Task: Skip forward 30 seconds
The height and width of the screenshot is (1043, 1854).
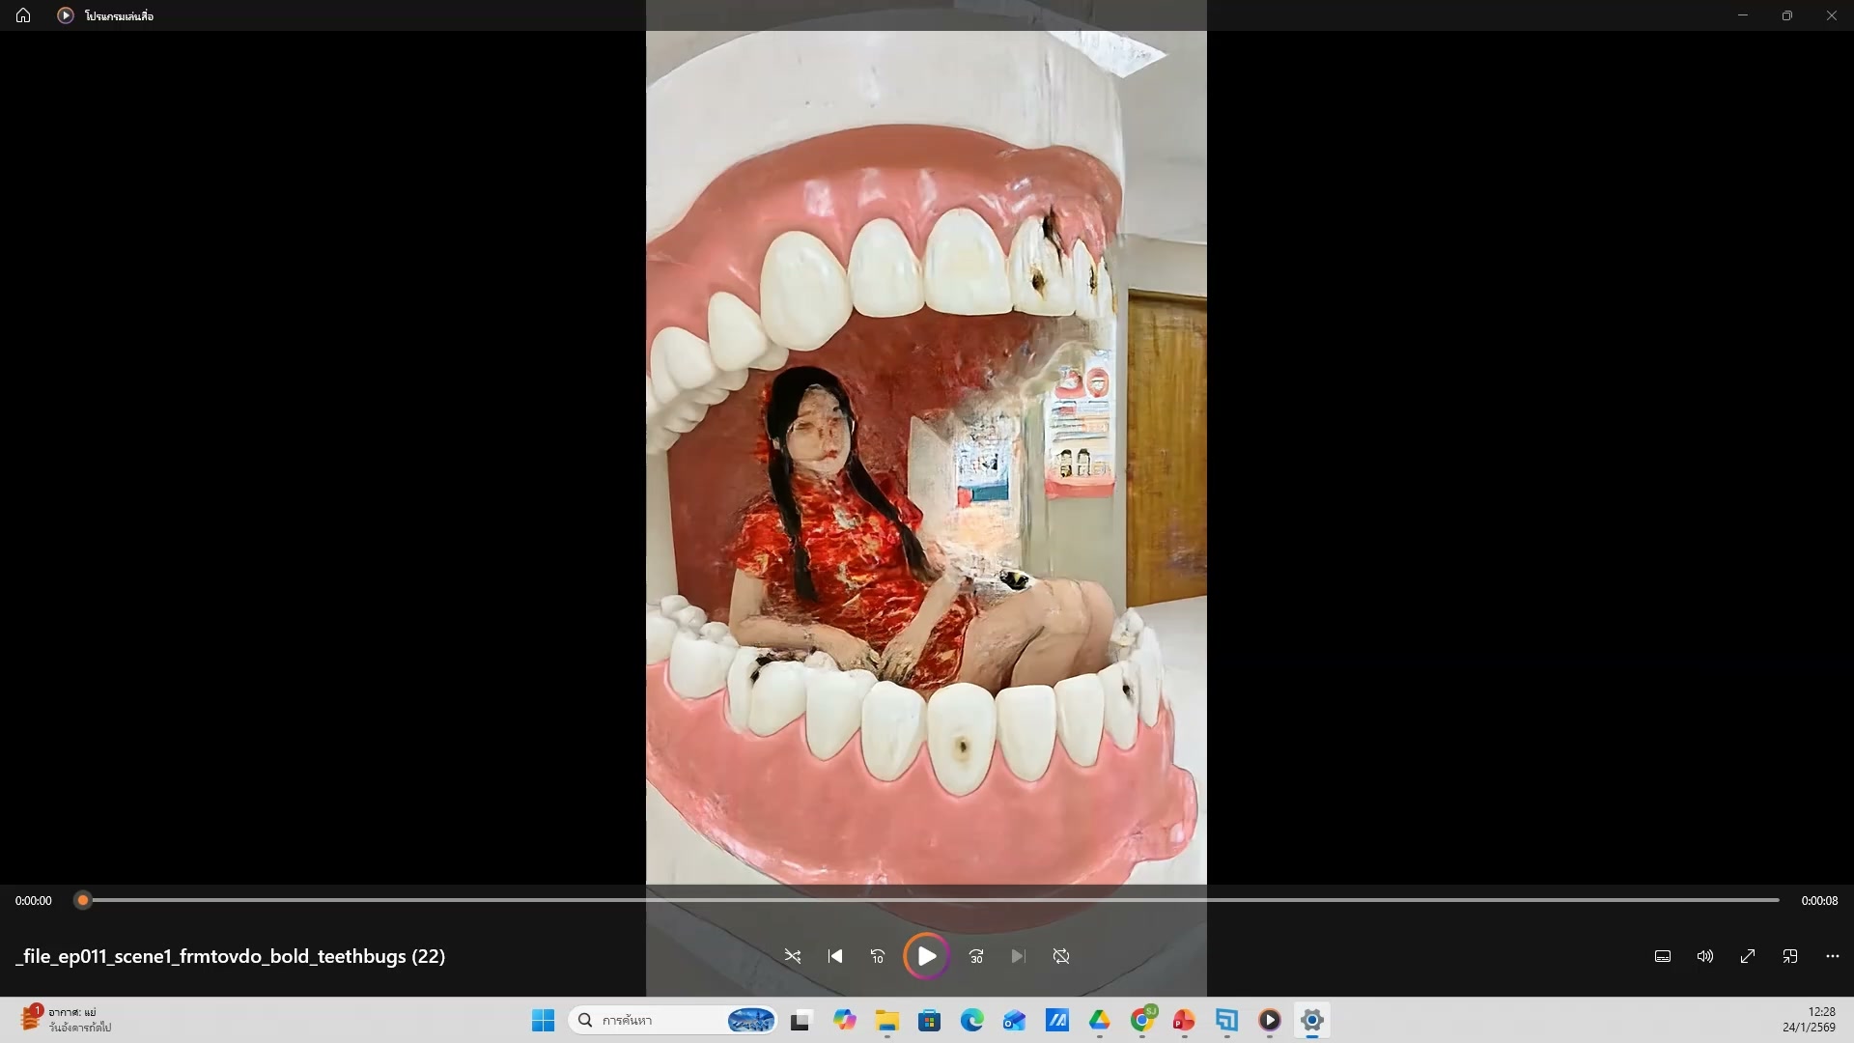Action: point(976,956)
